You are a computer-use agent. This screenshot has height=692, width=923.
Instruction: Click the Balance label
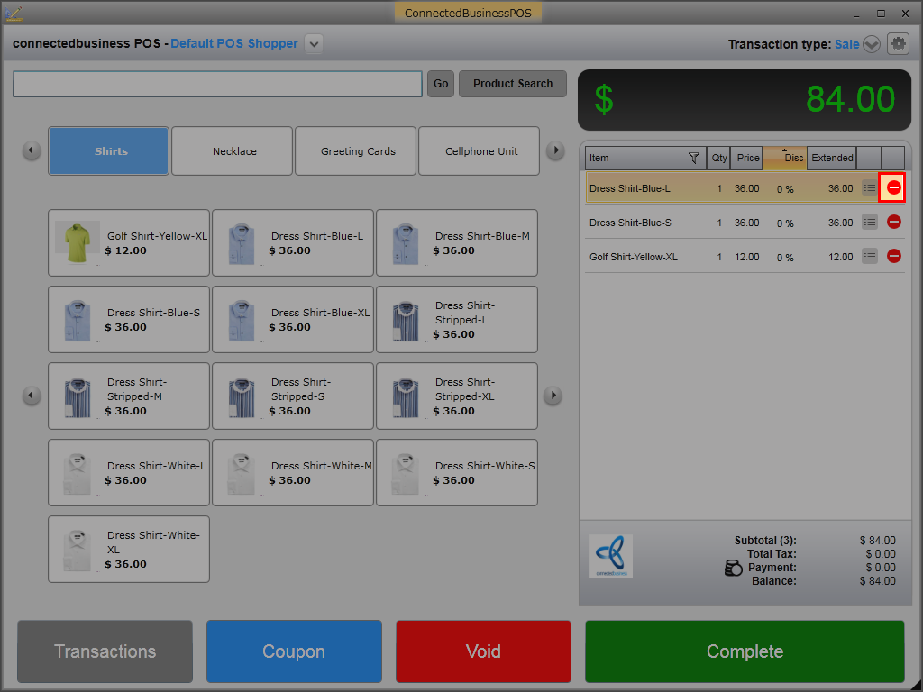tap(773, 581)
